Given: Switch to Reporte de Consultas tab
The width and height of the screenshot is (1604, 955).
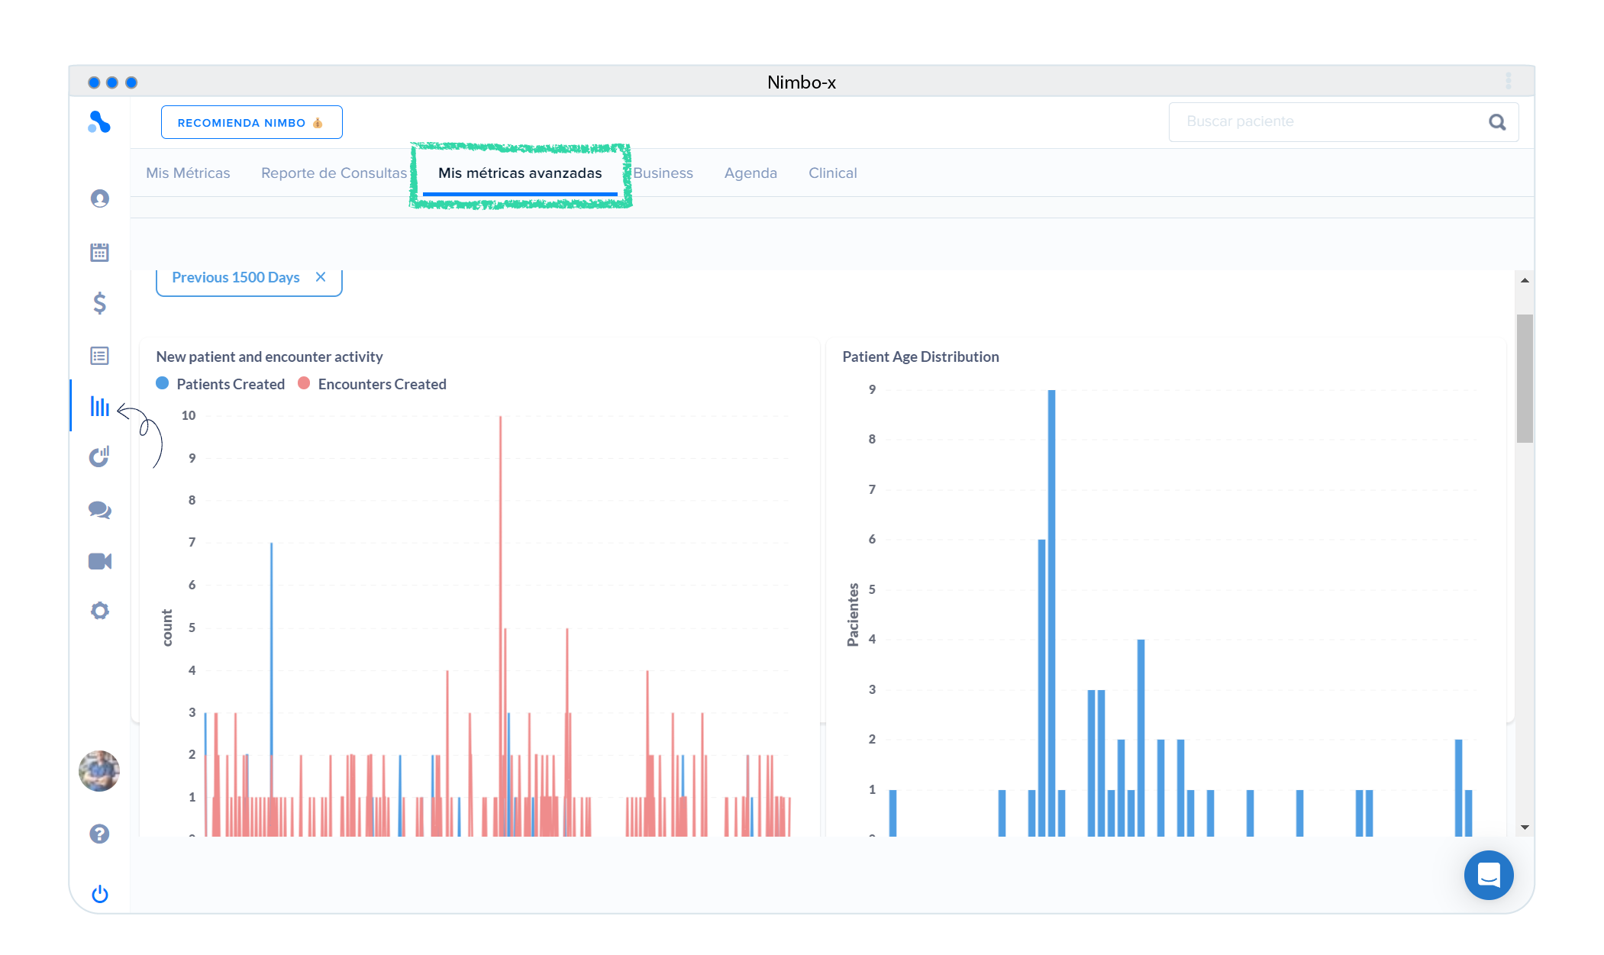Looking at the screenshot, I should point(334,173).
